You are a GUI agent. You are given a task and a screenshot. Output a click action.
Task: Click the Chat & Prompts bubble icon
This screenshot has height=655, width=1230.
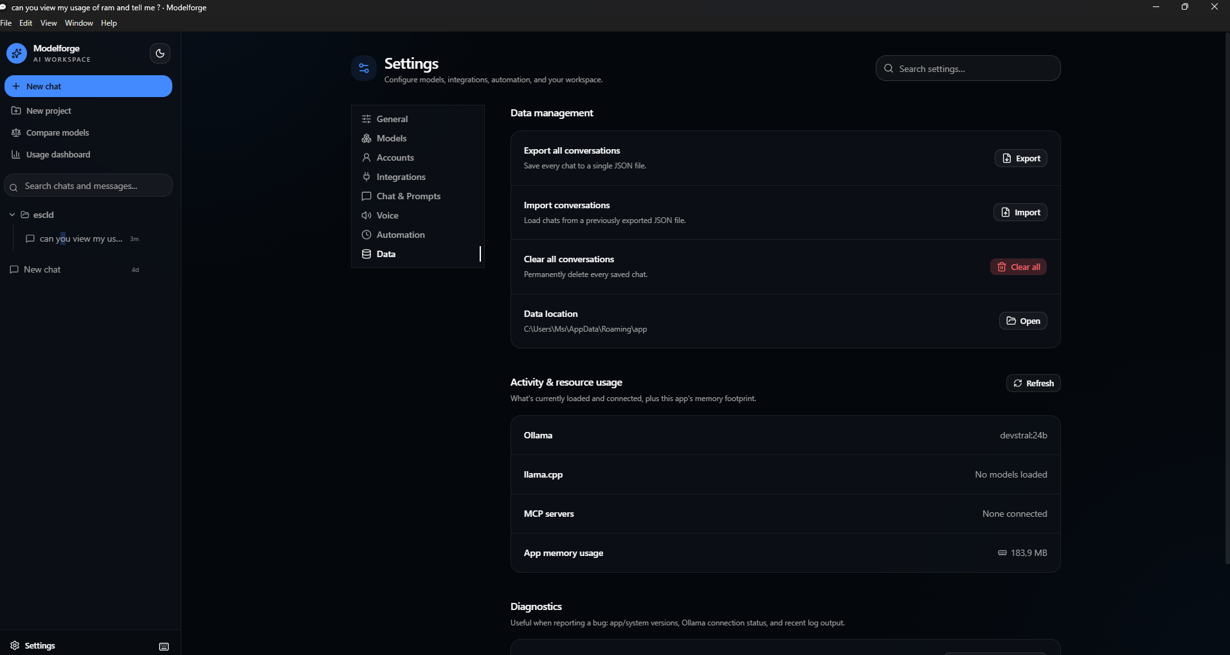pos(366,196)
